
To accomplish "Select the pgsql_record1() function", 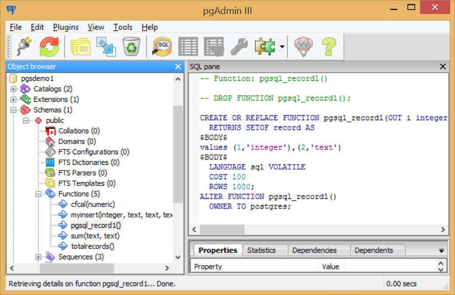I will point(96,225).
